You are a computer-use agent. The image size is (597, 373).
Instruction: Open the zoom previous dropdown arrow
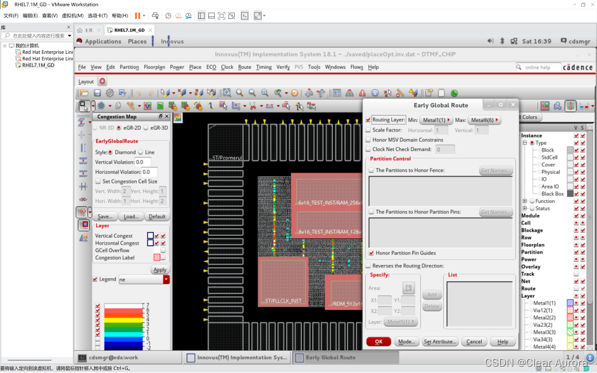click(286, 93)
